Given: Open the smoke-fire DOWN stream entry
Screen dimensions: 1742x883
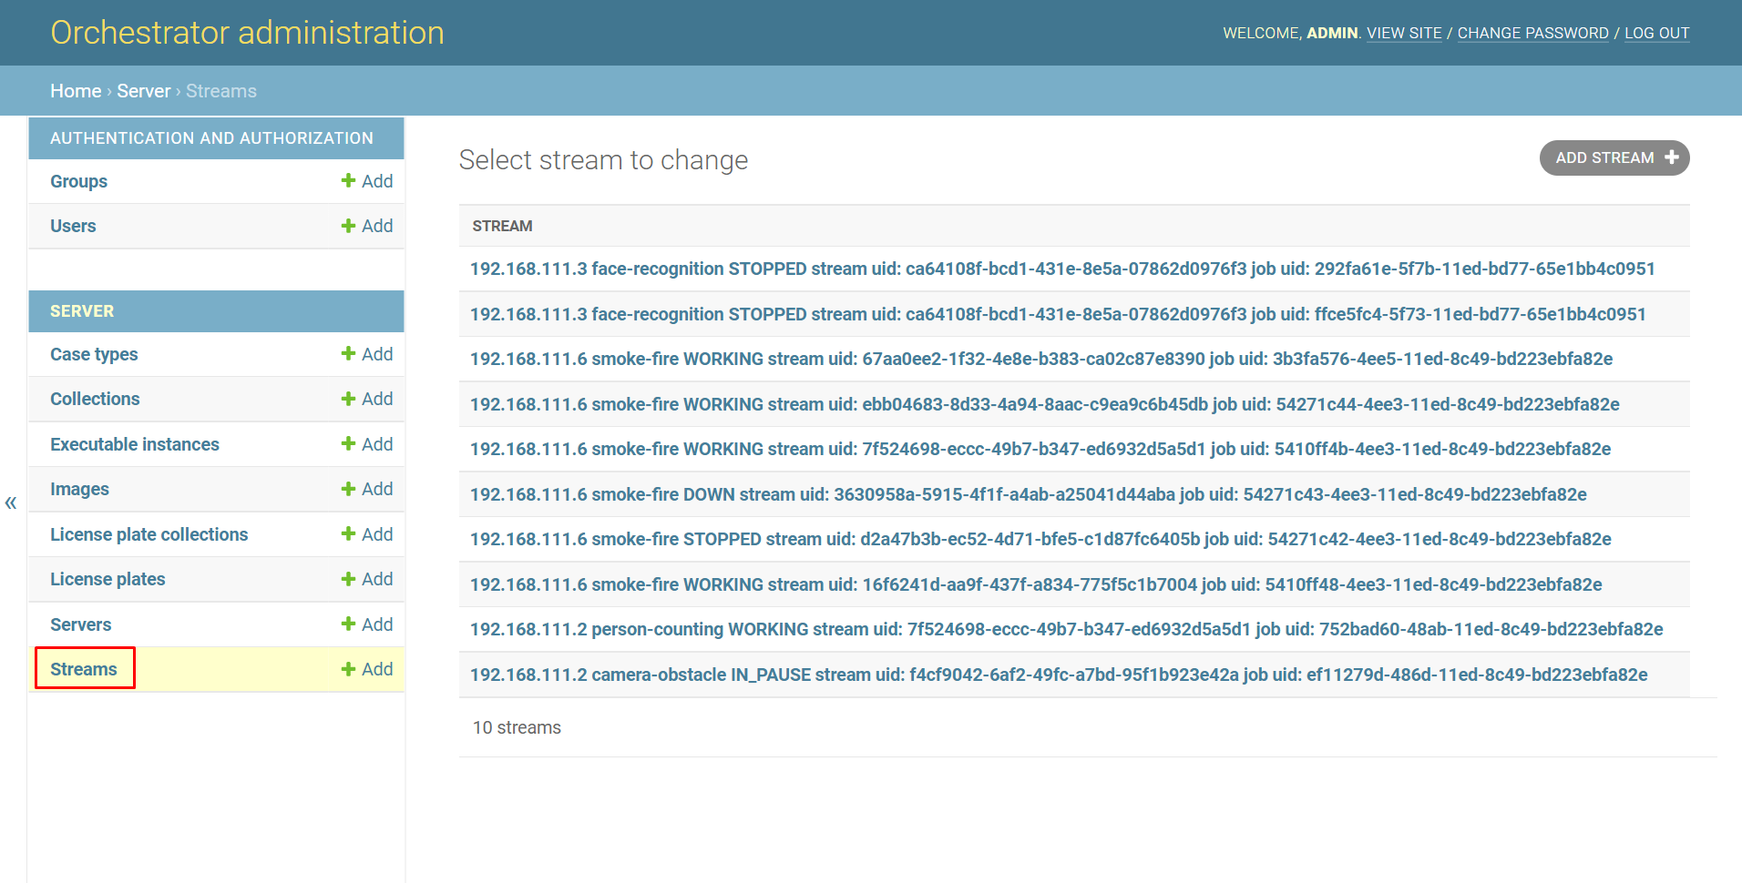Looking at the screenshot, I should [1028, 494].
